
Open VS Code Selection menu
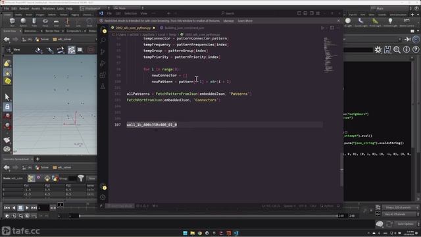[131, 13]
